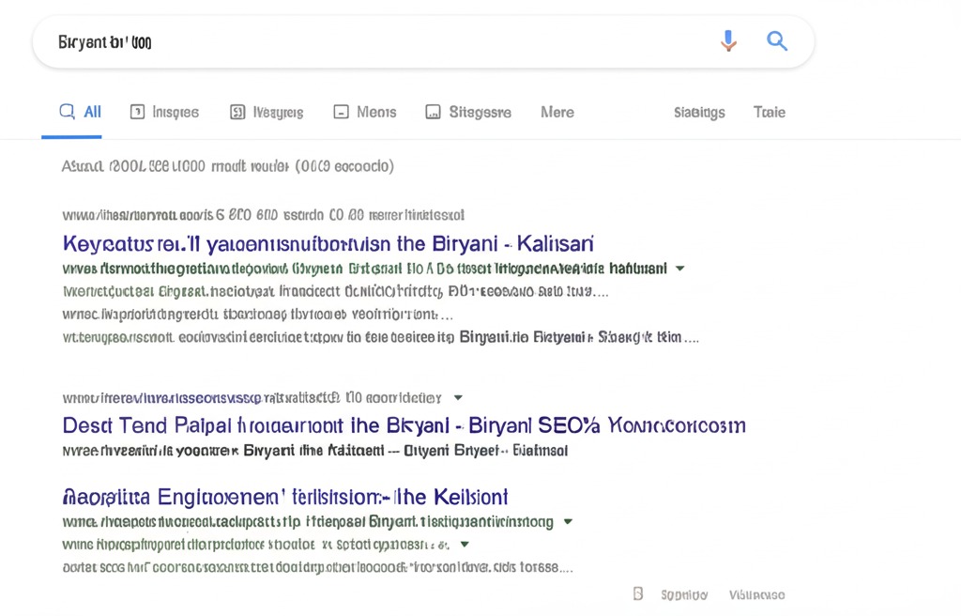Image resolution: width=961 pixels, height=616 pixels.
Task: Click the "Sopvioy" link at page bottom
Action: point(684,594)
